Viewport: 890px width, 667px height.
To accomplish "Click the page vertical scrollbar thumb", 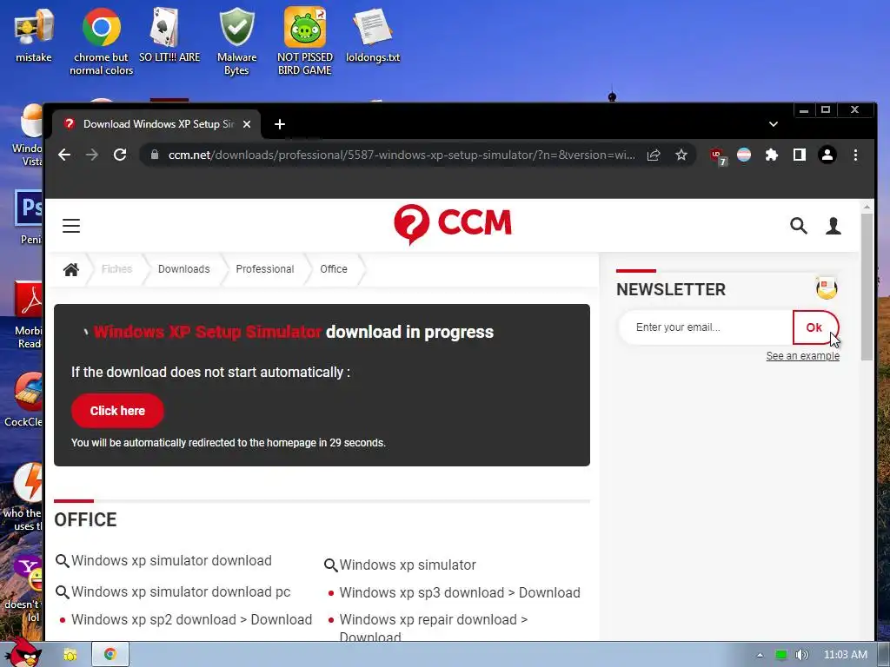I will click(867, 287).
